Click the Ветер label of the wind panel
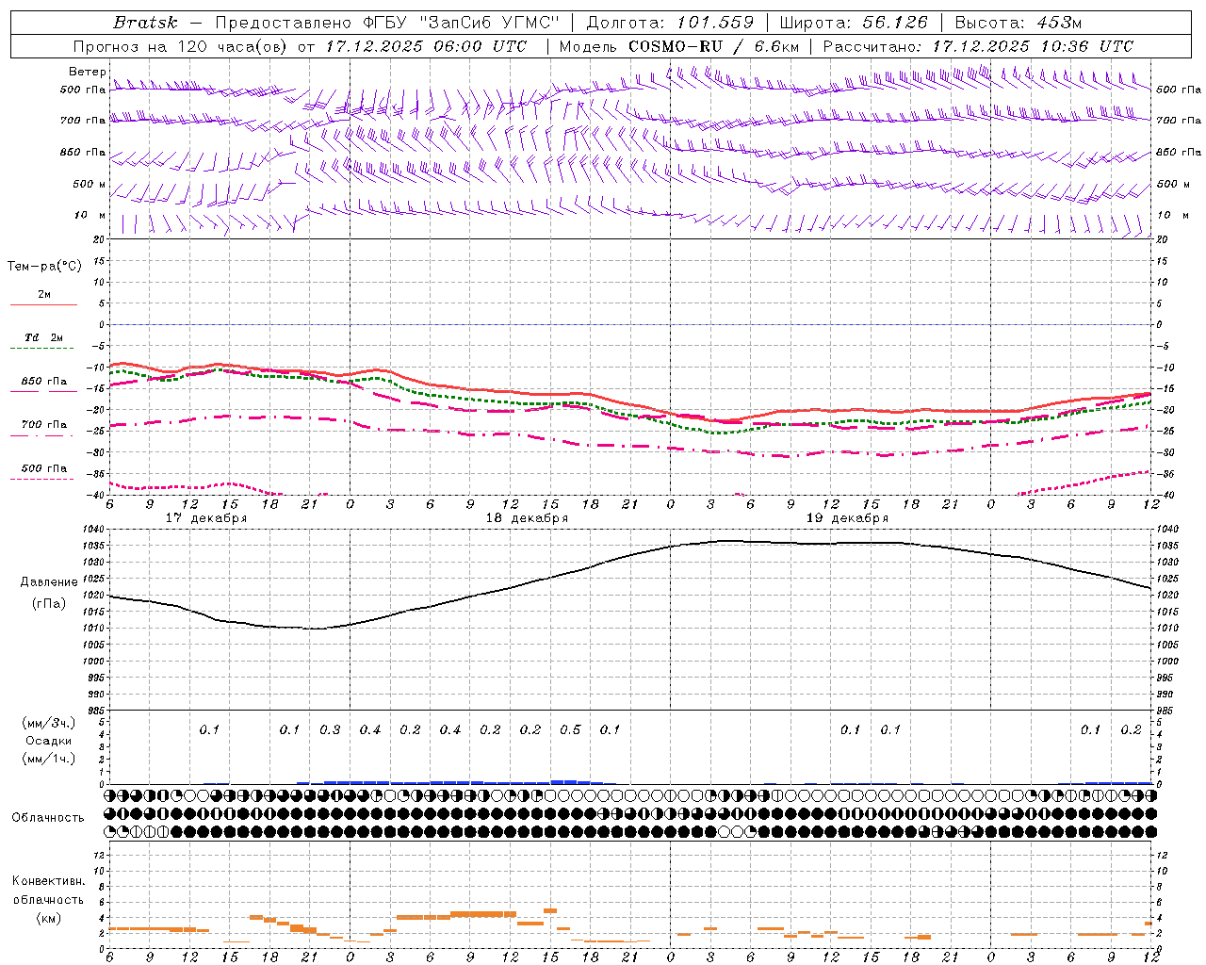The width and height of the screenshot is (1206, 965). (87, 72)
